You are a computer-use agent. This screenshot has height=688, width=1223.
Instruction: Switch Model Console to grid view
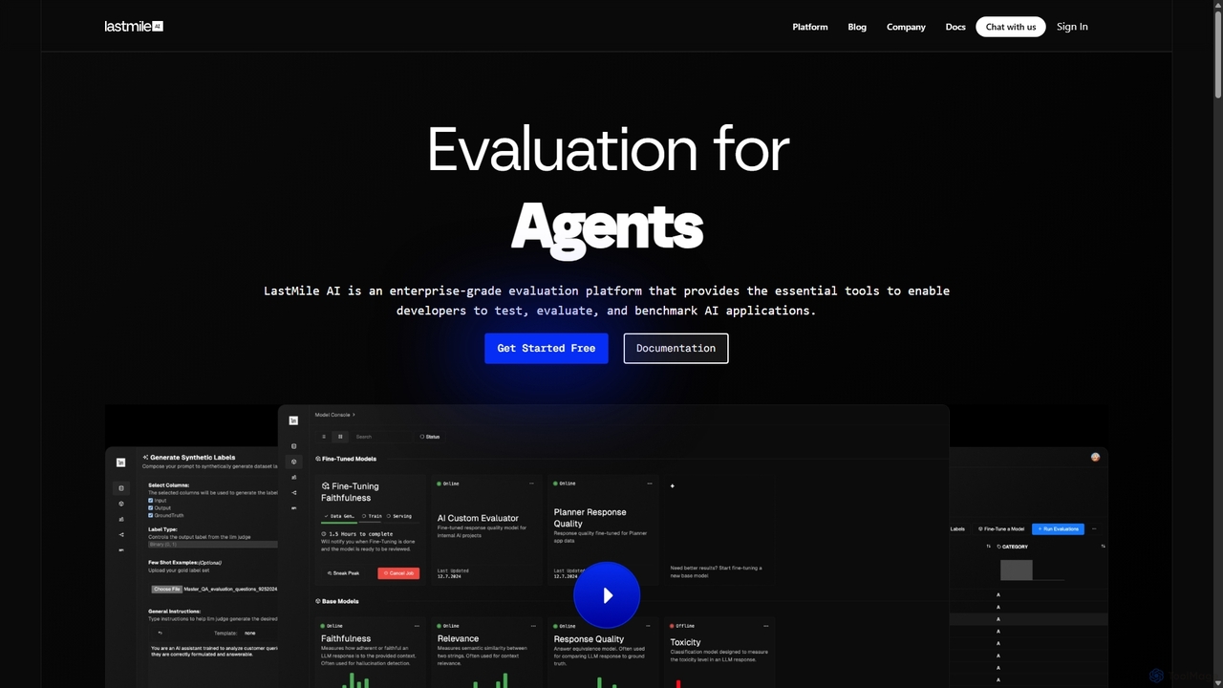pyautogui.click(x=340, y=437)
